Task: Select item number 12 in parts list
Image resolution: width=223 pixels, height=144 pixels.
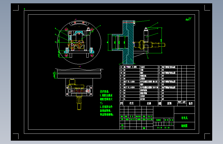Action: click(x=121, y=67)
